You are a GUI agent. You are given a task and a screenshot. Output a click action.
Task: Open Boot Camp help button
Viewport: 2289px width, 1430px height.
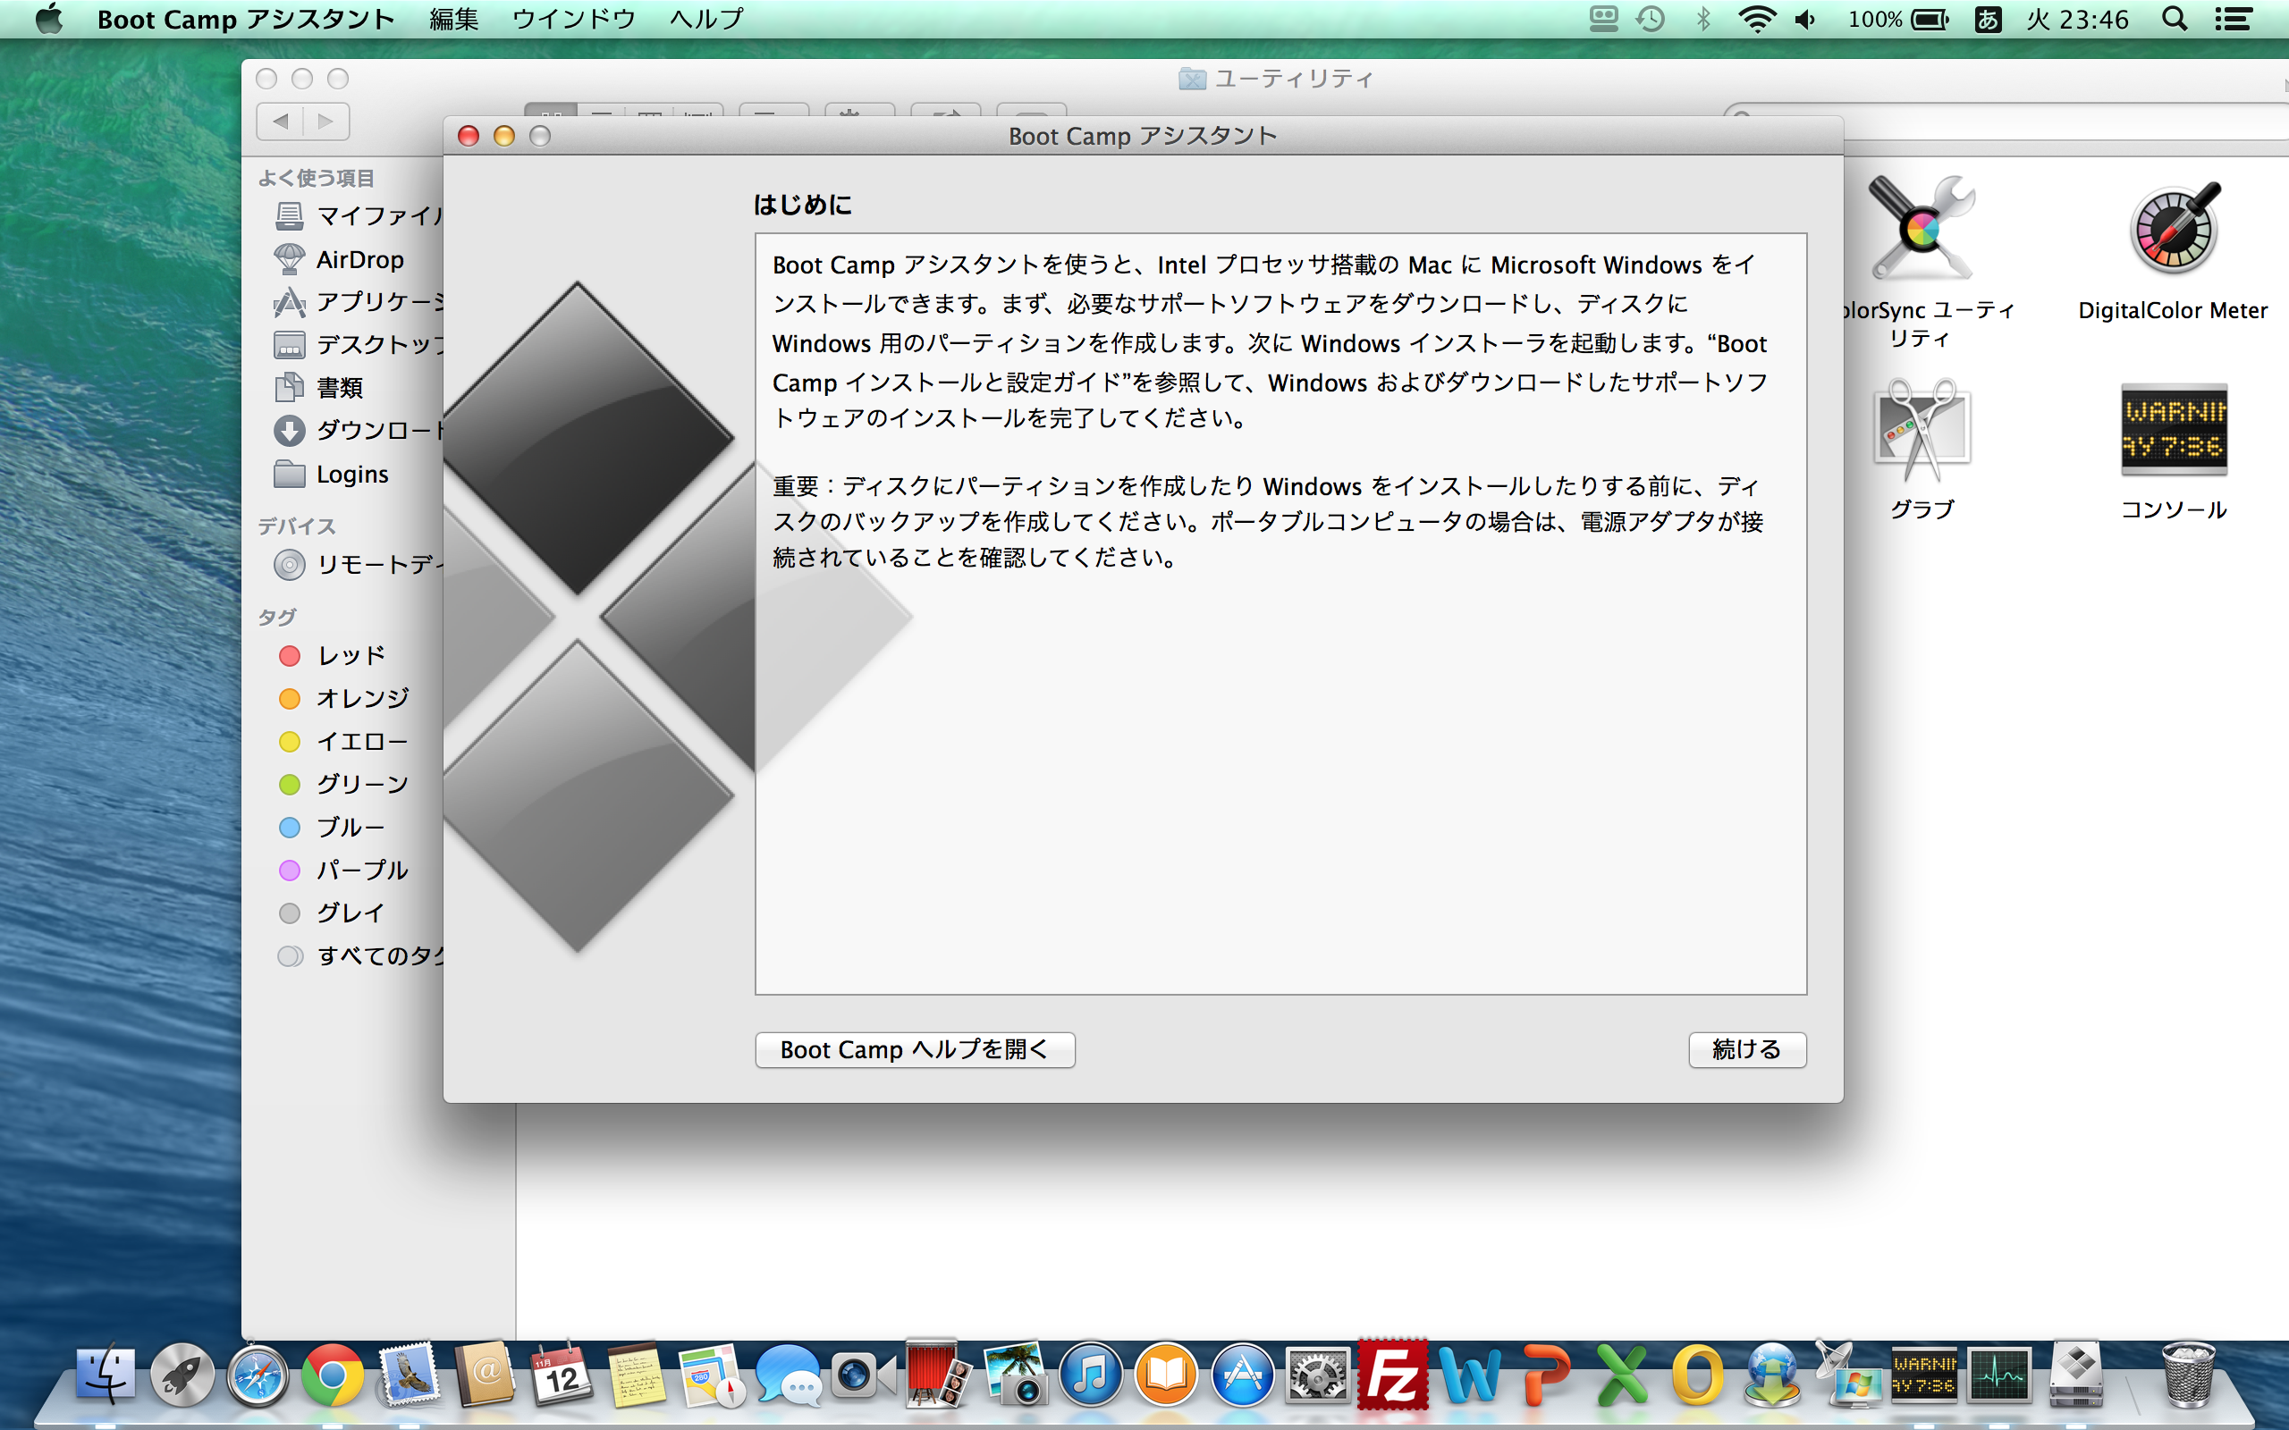[914, 1049]
